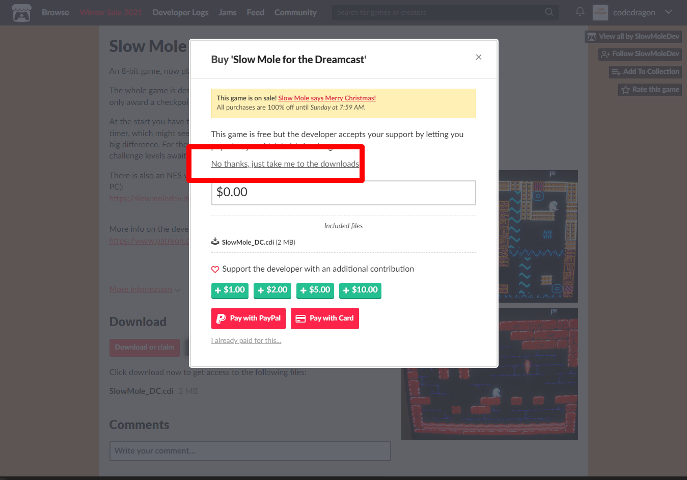This screenshot has width=687, height=480.
Task: Expand the codedragon account menu arrow
Action: coord(669,12)
